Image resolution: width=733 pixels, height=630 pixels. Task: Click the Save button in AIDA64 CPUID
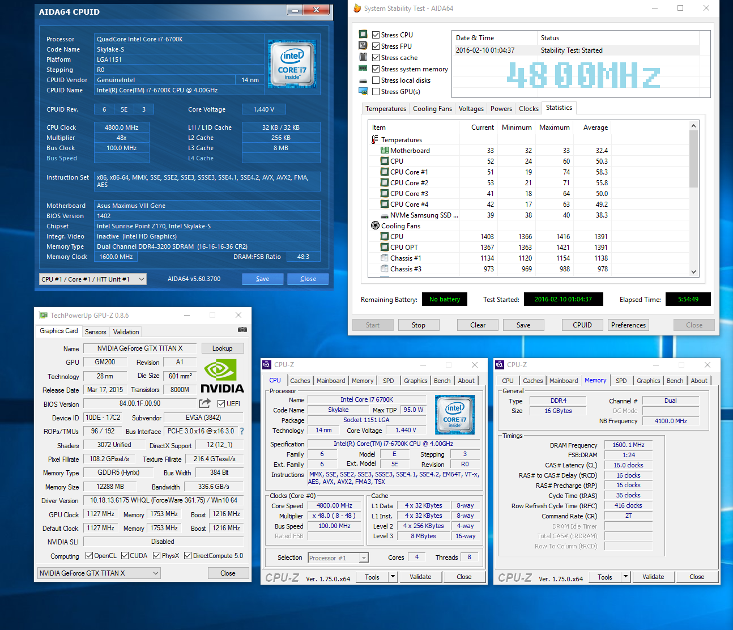click(262, 279)
